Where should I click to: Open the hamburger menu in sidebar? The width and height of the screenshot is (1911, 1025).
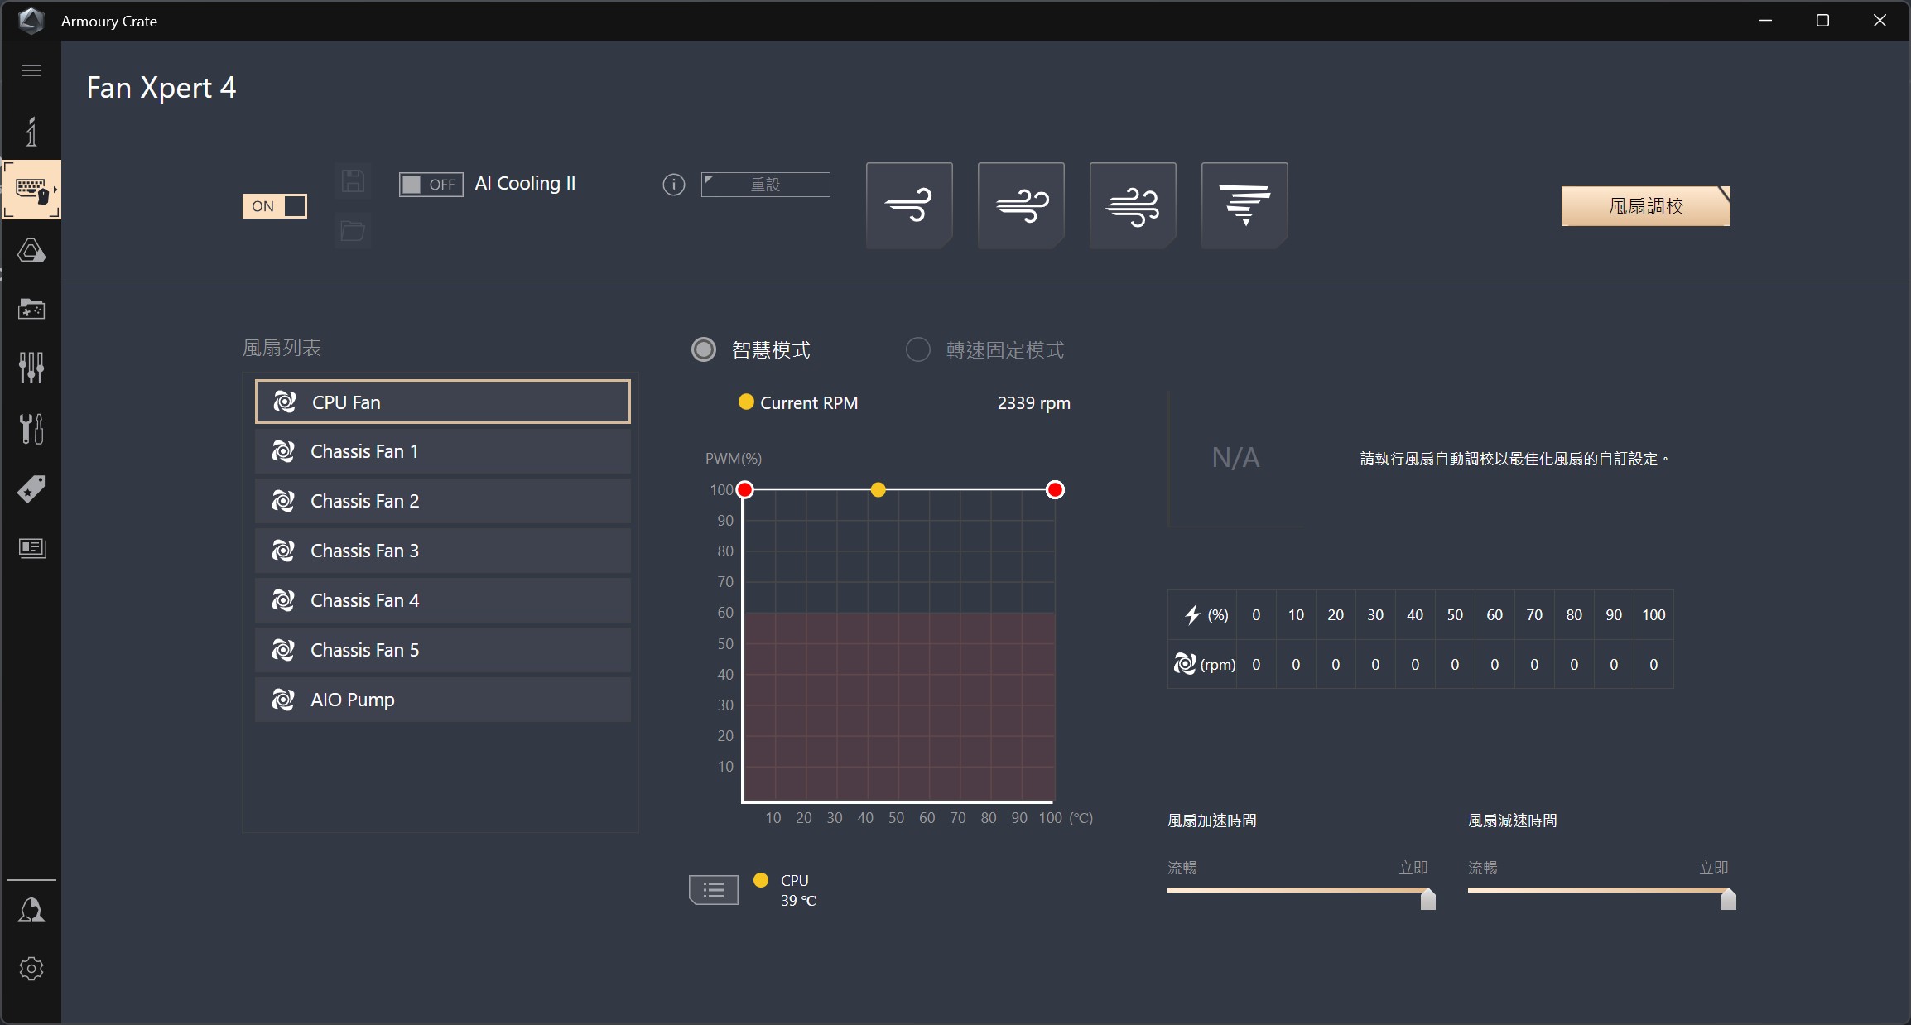click(31, 70)
